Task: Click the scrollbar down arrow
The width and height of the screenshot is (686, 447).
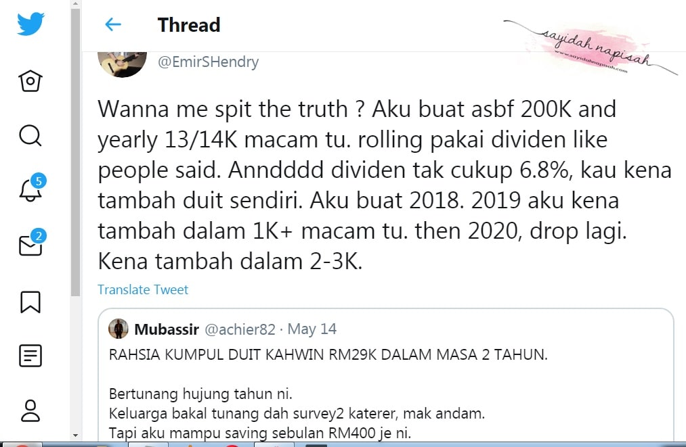Action: [x=76, y=436]
